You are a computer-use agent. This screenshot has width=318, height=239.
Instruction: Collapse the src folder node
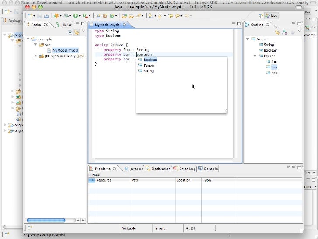click(35, 45)
